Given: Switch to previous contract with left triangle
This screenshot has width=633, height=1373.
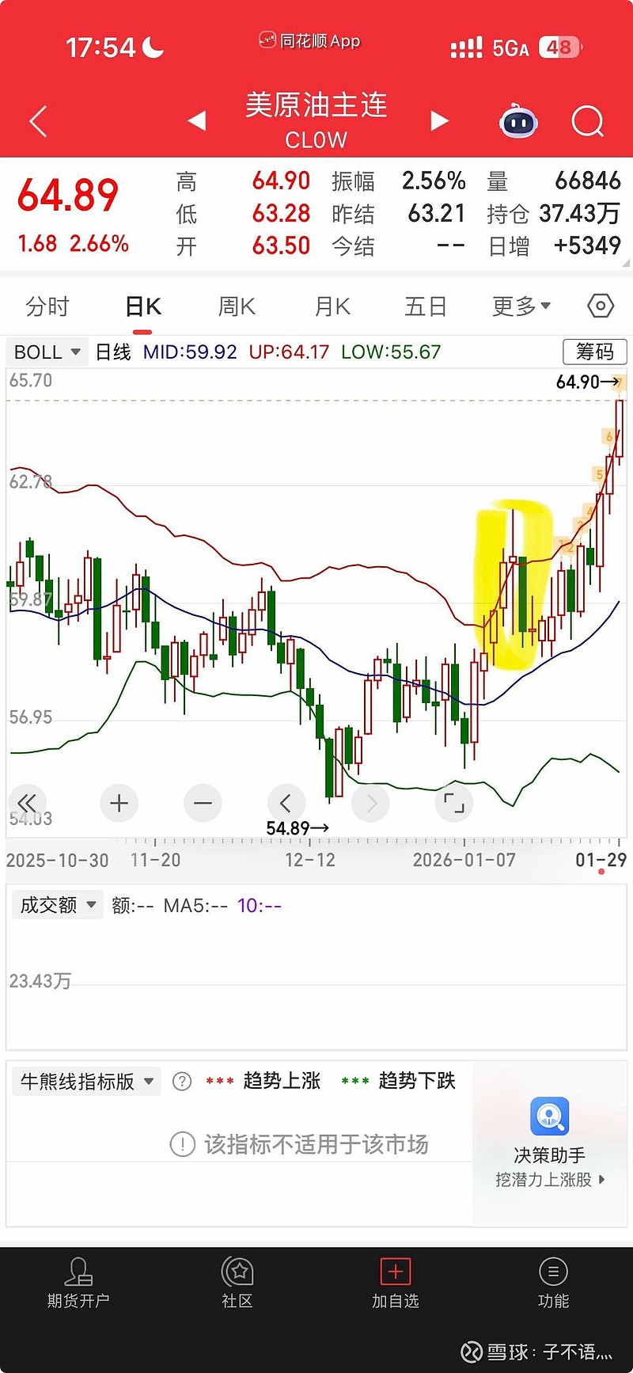Looking at the screenshot, I should point(196,121).
